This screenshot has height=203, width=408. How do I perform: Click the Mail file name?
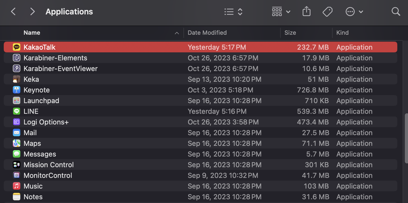tap(30, 133)
